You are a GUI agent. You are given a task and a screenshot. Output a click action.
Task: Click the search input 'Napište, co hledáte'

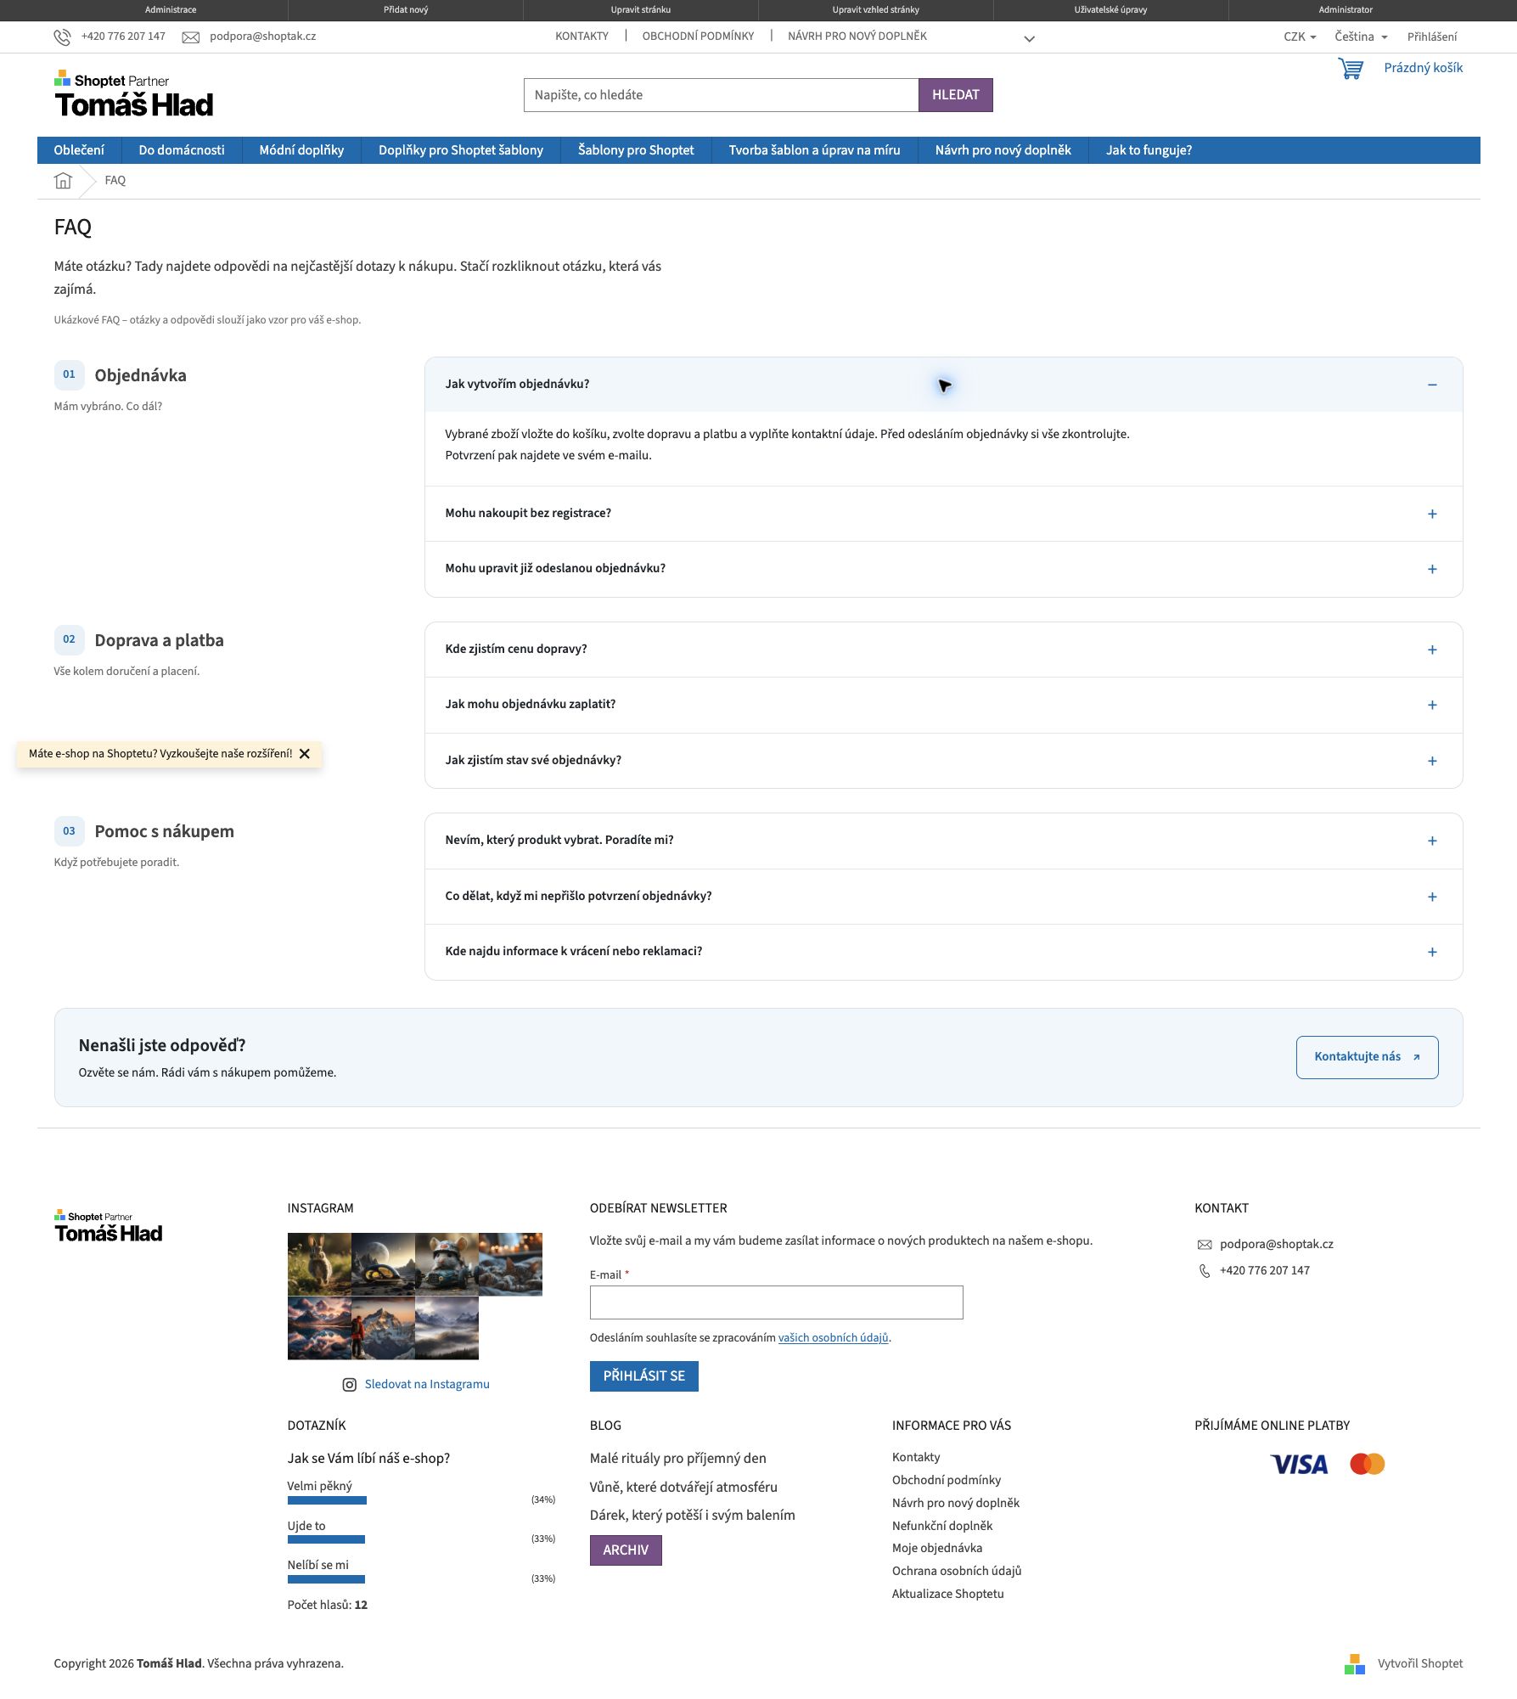point(721,95)
